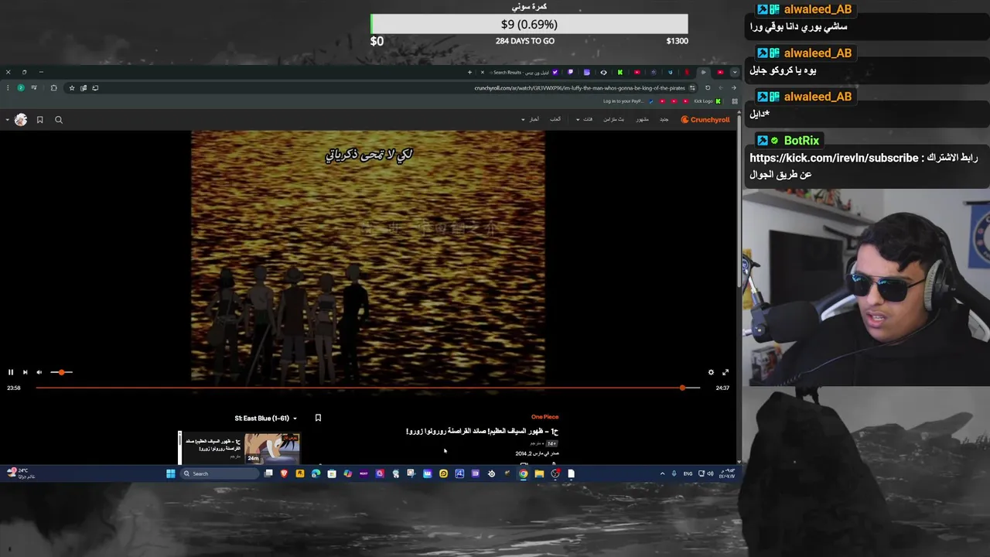Expand the فئات categories dropdown
The image size is (990, 557).
point(585,119)
